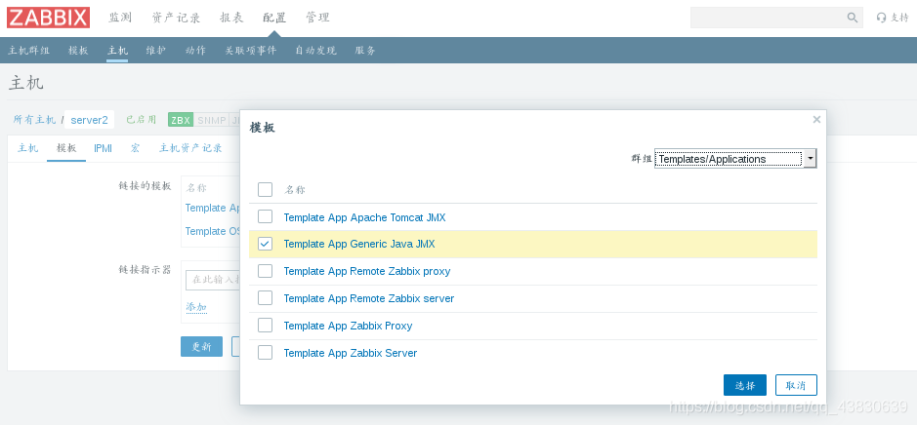Viewport: 917px width, 425px height.
Task: Open the 报表 top menu
Action: [x=231, y=18]
